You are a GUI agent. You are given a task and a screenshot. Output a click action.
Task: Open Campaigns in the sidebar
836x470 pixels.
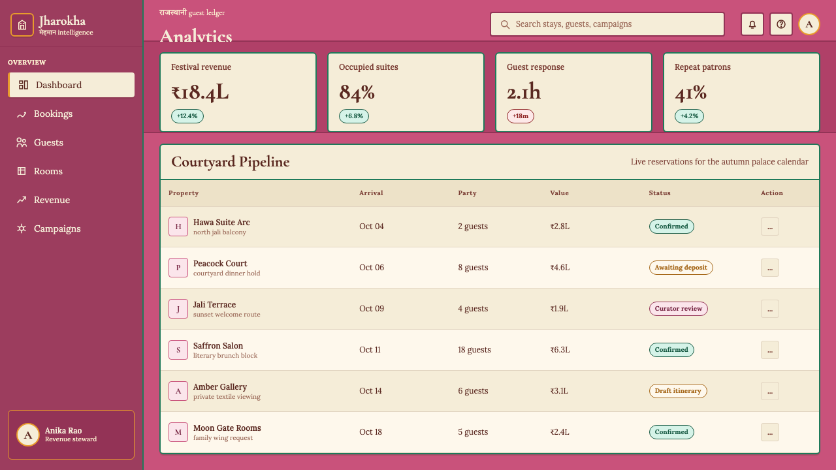point(71,228)
